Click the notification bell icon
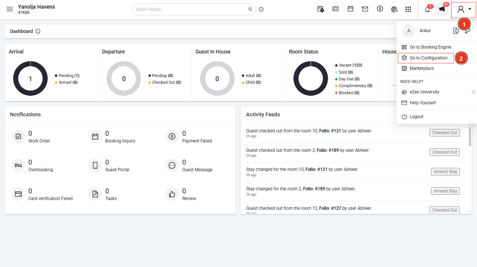The width and height of the screenshot is (477, 267). (x=427, y=9)
